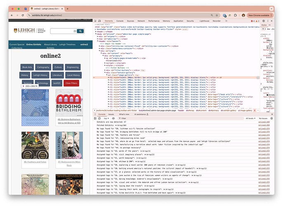The width and height of the screenshot is (283, 206).
Task: Show more DevTools tabs with the chevron
Action: click(226, 21)
